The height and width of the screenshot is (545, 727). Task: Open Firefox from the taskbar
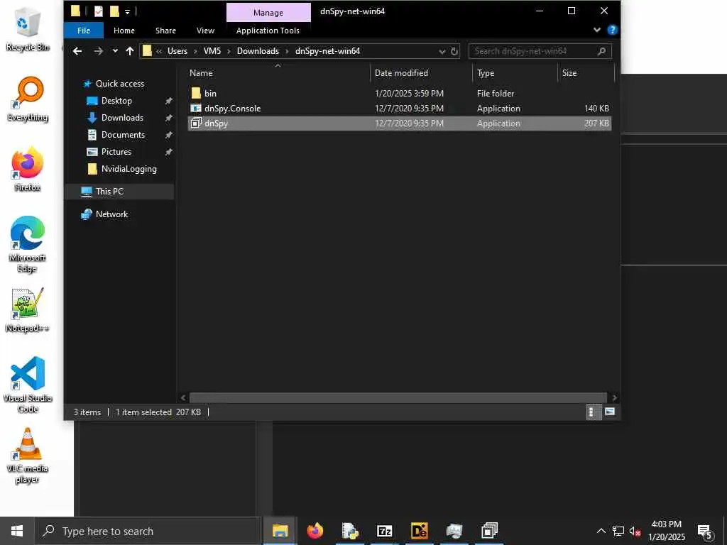tap(315, 531)
